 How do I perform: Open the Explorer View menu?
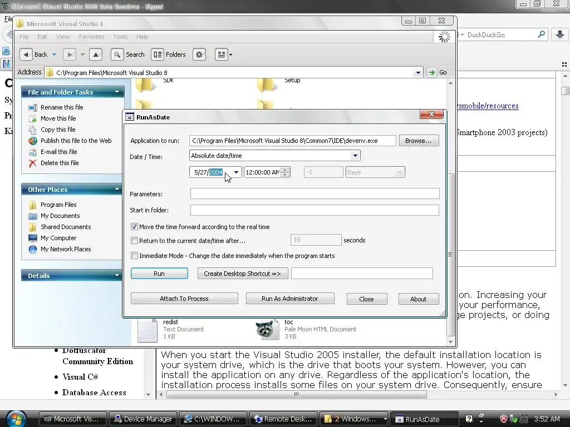(63, 37)
